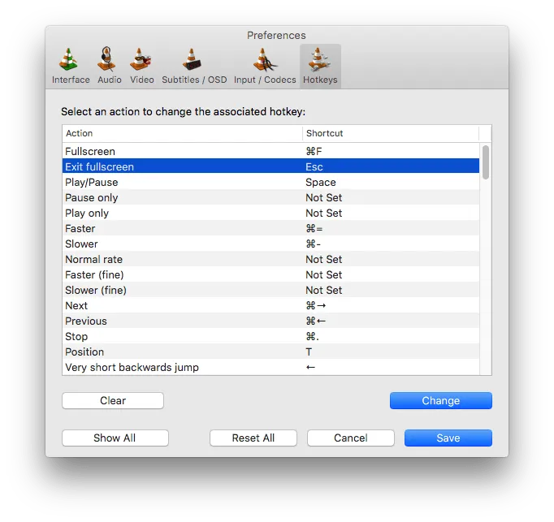
Task: Click the Change button
Action: pos(440,400)
